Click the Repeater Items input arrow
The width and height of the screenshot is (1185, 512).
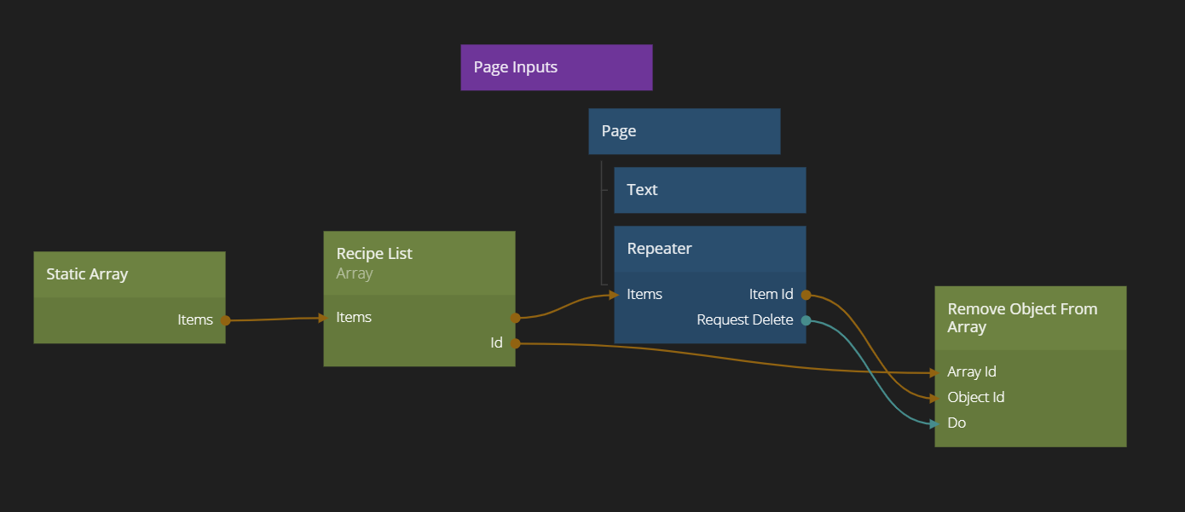[614, 295]
